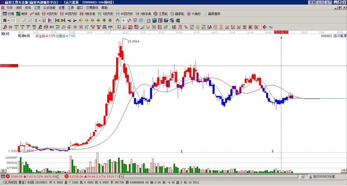Open the 工具 menu
The height and width of the screenshot is (186, 347).
71,8
